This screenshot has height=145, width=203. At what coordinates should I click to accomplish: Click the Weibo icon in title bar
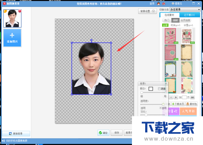tap(164, 4)
